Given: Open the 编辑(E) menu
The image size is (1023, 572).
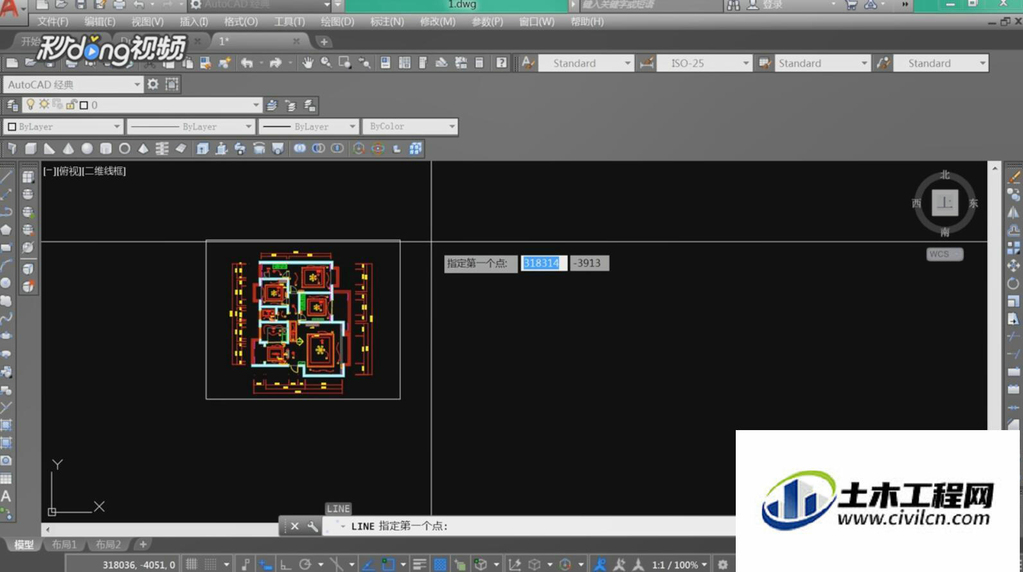Looking at the screenshot, I should (x=100, y=21).
